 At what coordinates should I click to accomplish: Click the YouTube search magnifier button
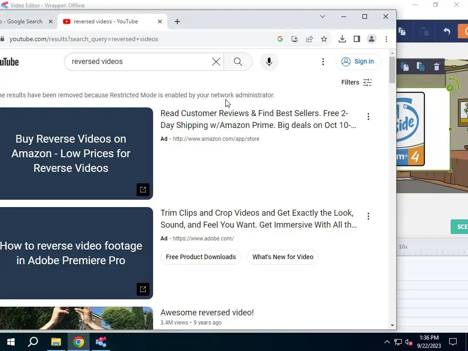click(x=238, y=62)
